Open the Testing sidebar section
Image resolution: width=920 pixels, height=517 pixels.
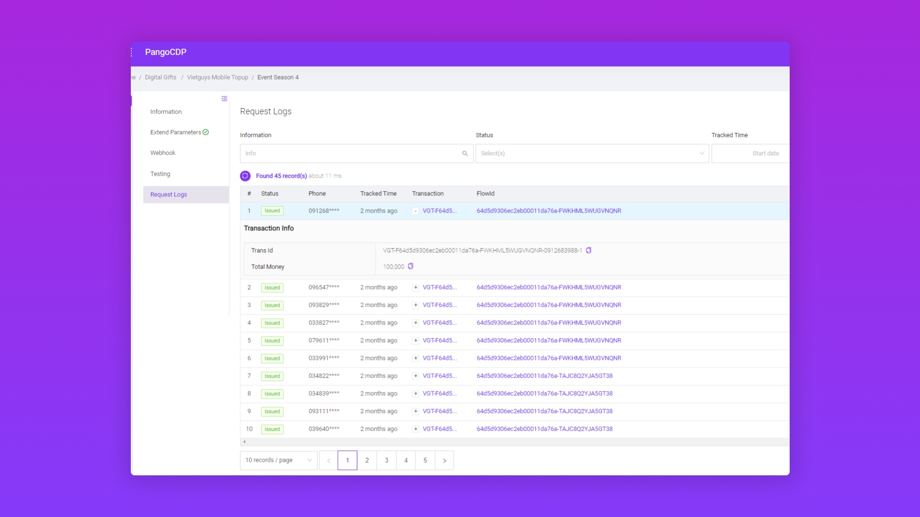point(160,174)
